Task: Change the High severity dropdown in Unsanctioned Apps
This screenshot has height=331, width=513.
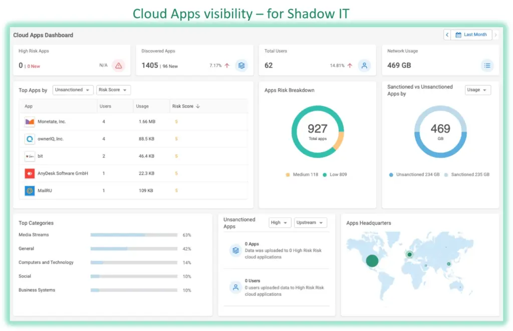Action: pyautogui.click(x=280, y=222)
